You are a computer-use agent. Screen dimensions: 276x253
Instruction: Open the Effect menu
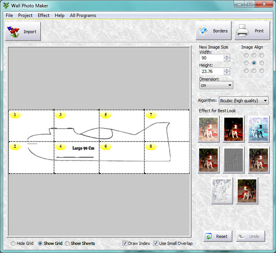pos(44,15)
